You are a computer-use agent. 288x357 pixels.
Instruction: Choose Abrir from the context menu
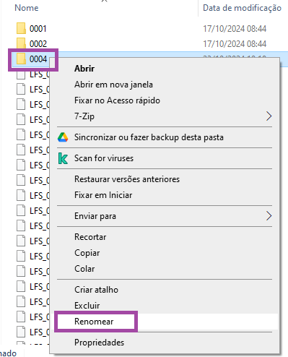84,69
